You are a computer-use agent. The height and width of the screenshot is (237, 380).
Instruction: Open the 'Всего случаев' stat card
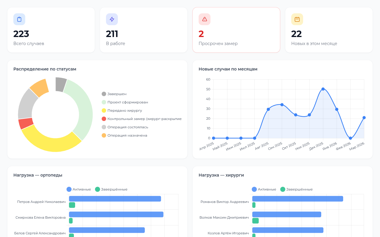tap(51, 30)
